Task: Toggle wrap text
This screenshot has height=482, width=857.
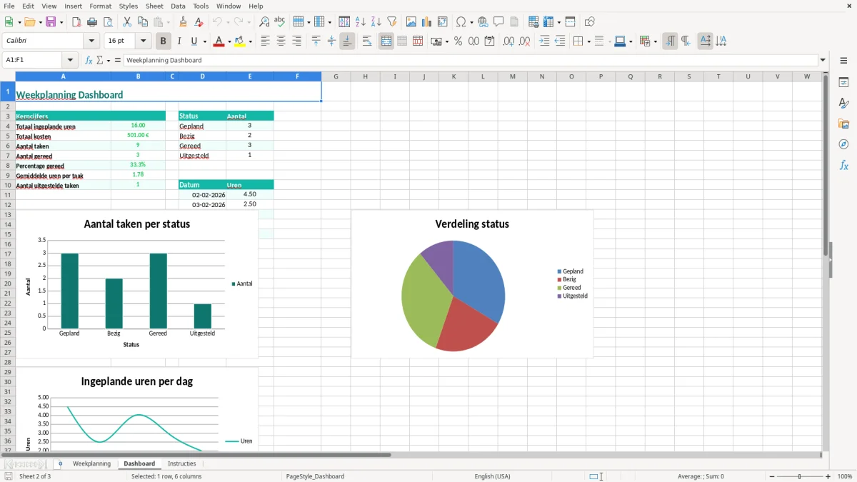Action: tap(367, 41)
